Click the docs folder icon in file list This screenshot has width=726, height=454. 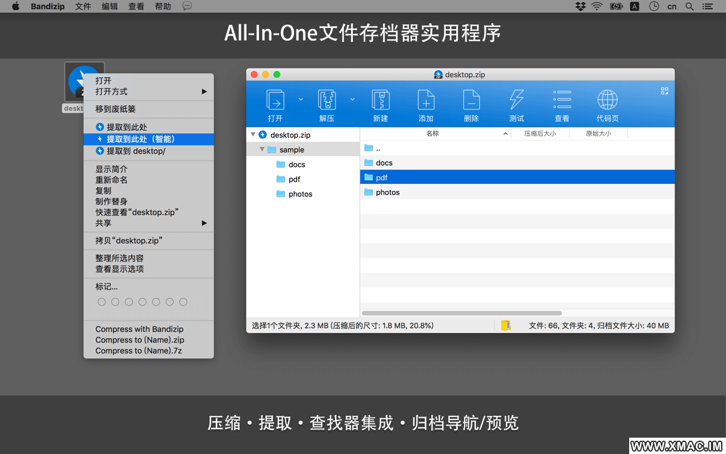[x=368, y=162]
